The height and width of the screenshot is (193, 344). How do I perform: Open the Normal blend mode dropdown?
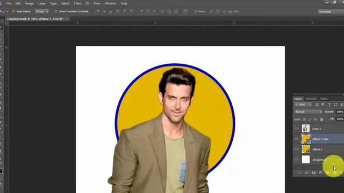pos(308,112)
